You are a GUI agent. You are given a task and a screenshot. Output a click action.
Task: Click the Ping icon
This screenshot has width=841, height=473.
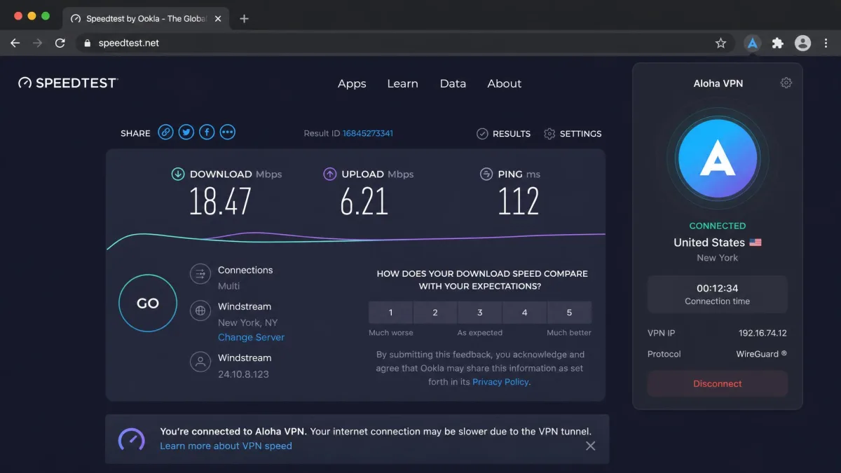[x=486, y=174]
